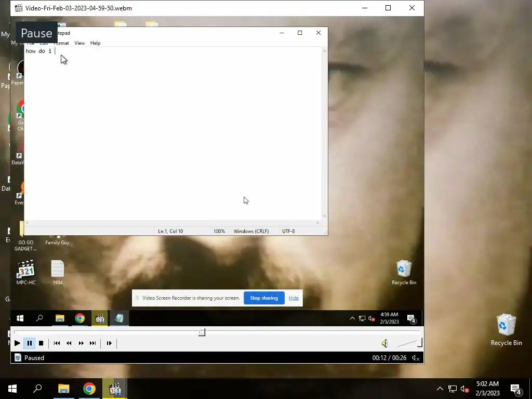Click the Ln 1, Col 10 status text

click(170, 231)
